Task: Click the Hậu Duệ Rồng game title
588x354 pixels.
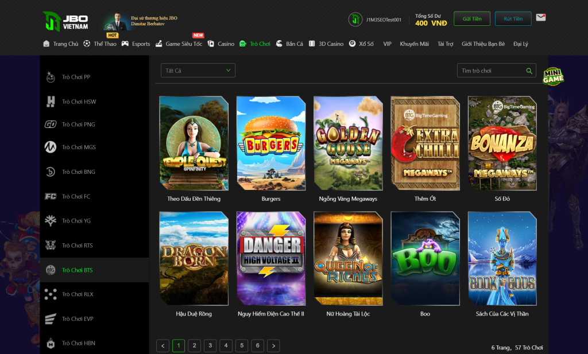Action: (x=194, y=314)
